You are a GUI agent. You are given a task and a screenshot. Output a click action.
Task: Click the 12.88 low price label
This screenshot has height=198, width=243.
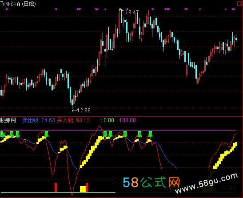[x=84, y=111]
